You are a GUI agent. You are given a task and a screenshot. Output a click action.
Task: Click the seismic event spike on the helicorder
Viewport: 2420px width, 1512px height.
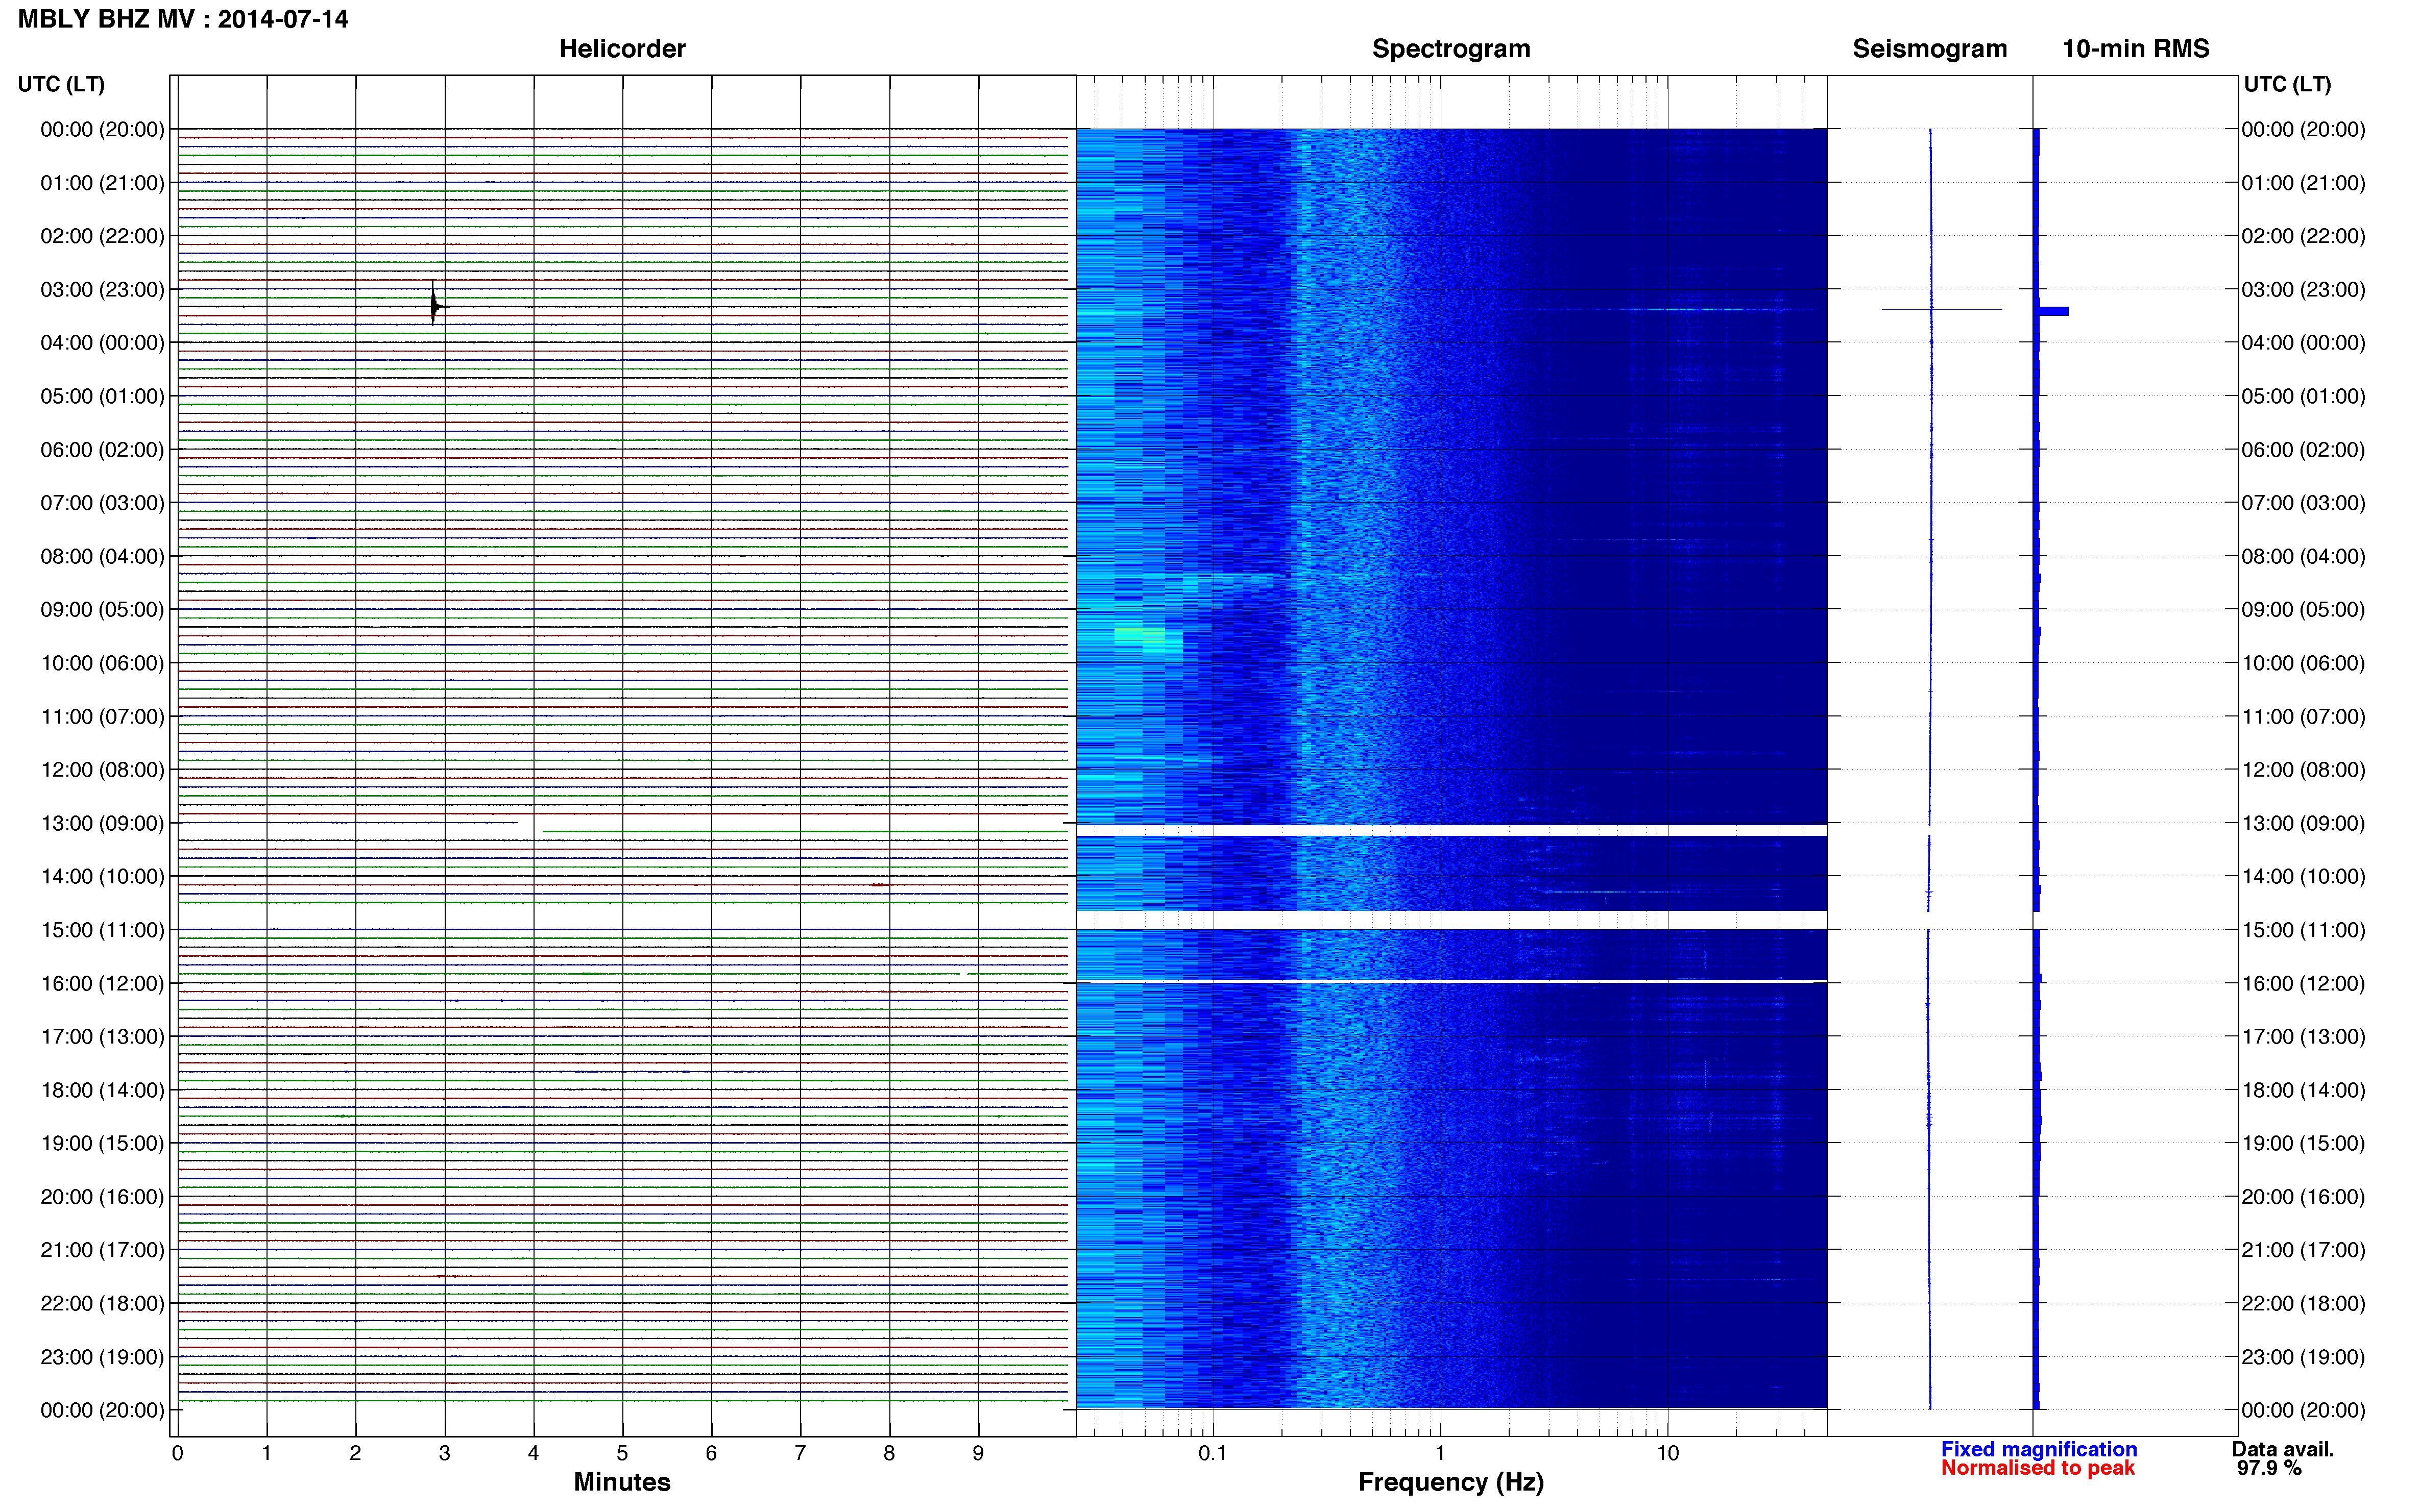(x=433, y=304)
